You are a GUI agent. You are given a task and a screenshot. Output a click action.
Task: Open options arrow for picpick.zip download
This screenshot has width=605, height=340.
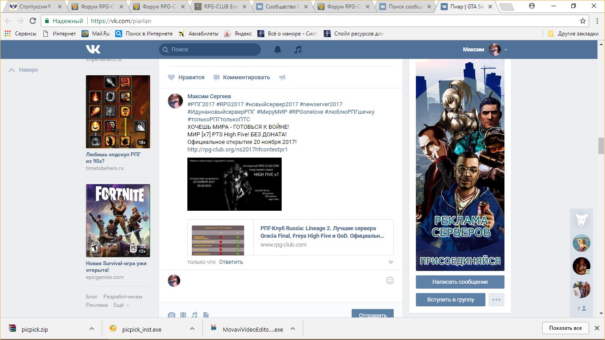coord(92,329)
